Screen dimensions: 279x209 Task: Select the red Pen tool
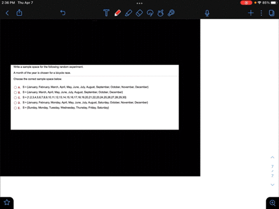click(117, 13)
